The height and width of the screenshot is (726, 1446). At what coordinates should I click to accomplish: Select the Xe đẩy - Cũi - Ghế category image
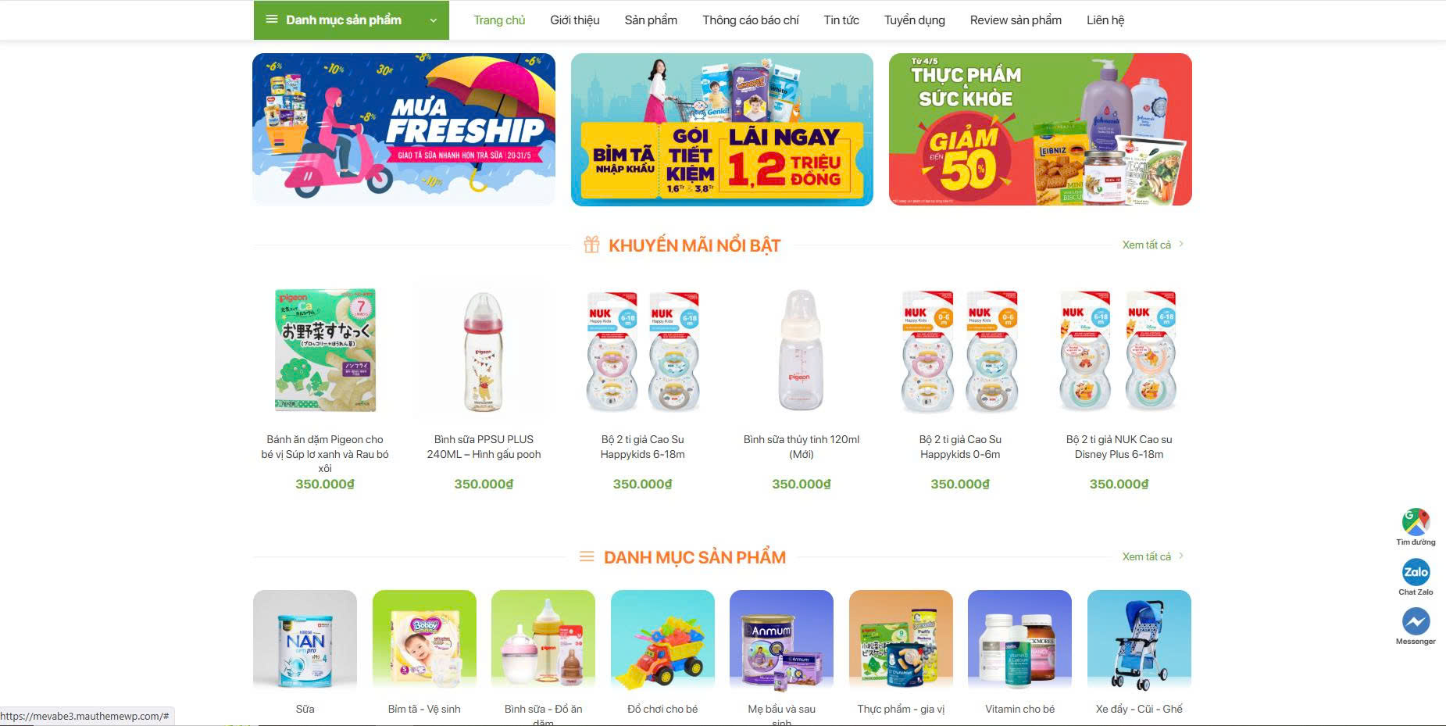point(1139,641)
